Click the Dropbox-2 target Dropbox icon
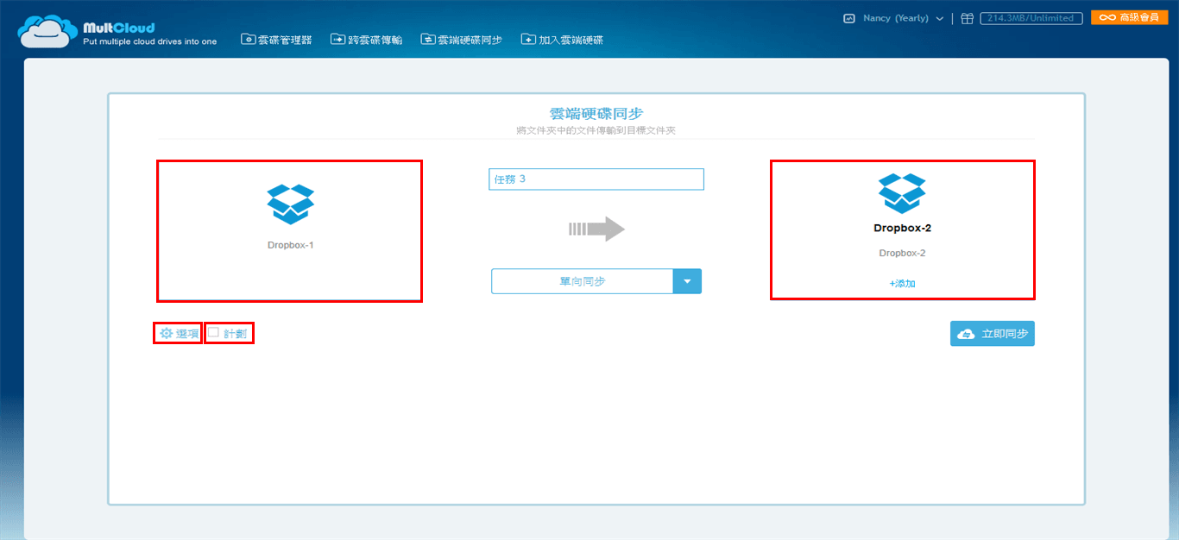 click(x=902, y=193)
